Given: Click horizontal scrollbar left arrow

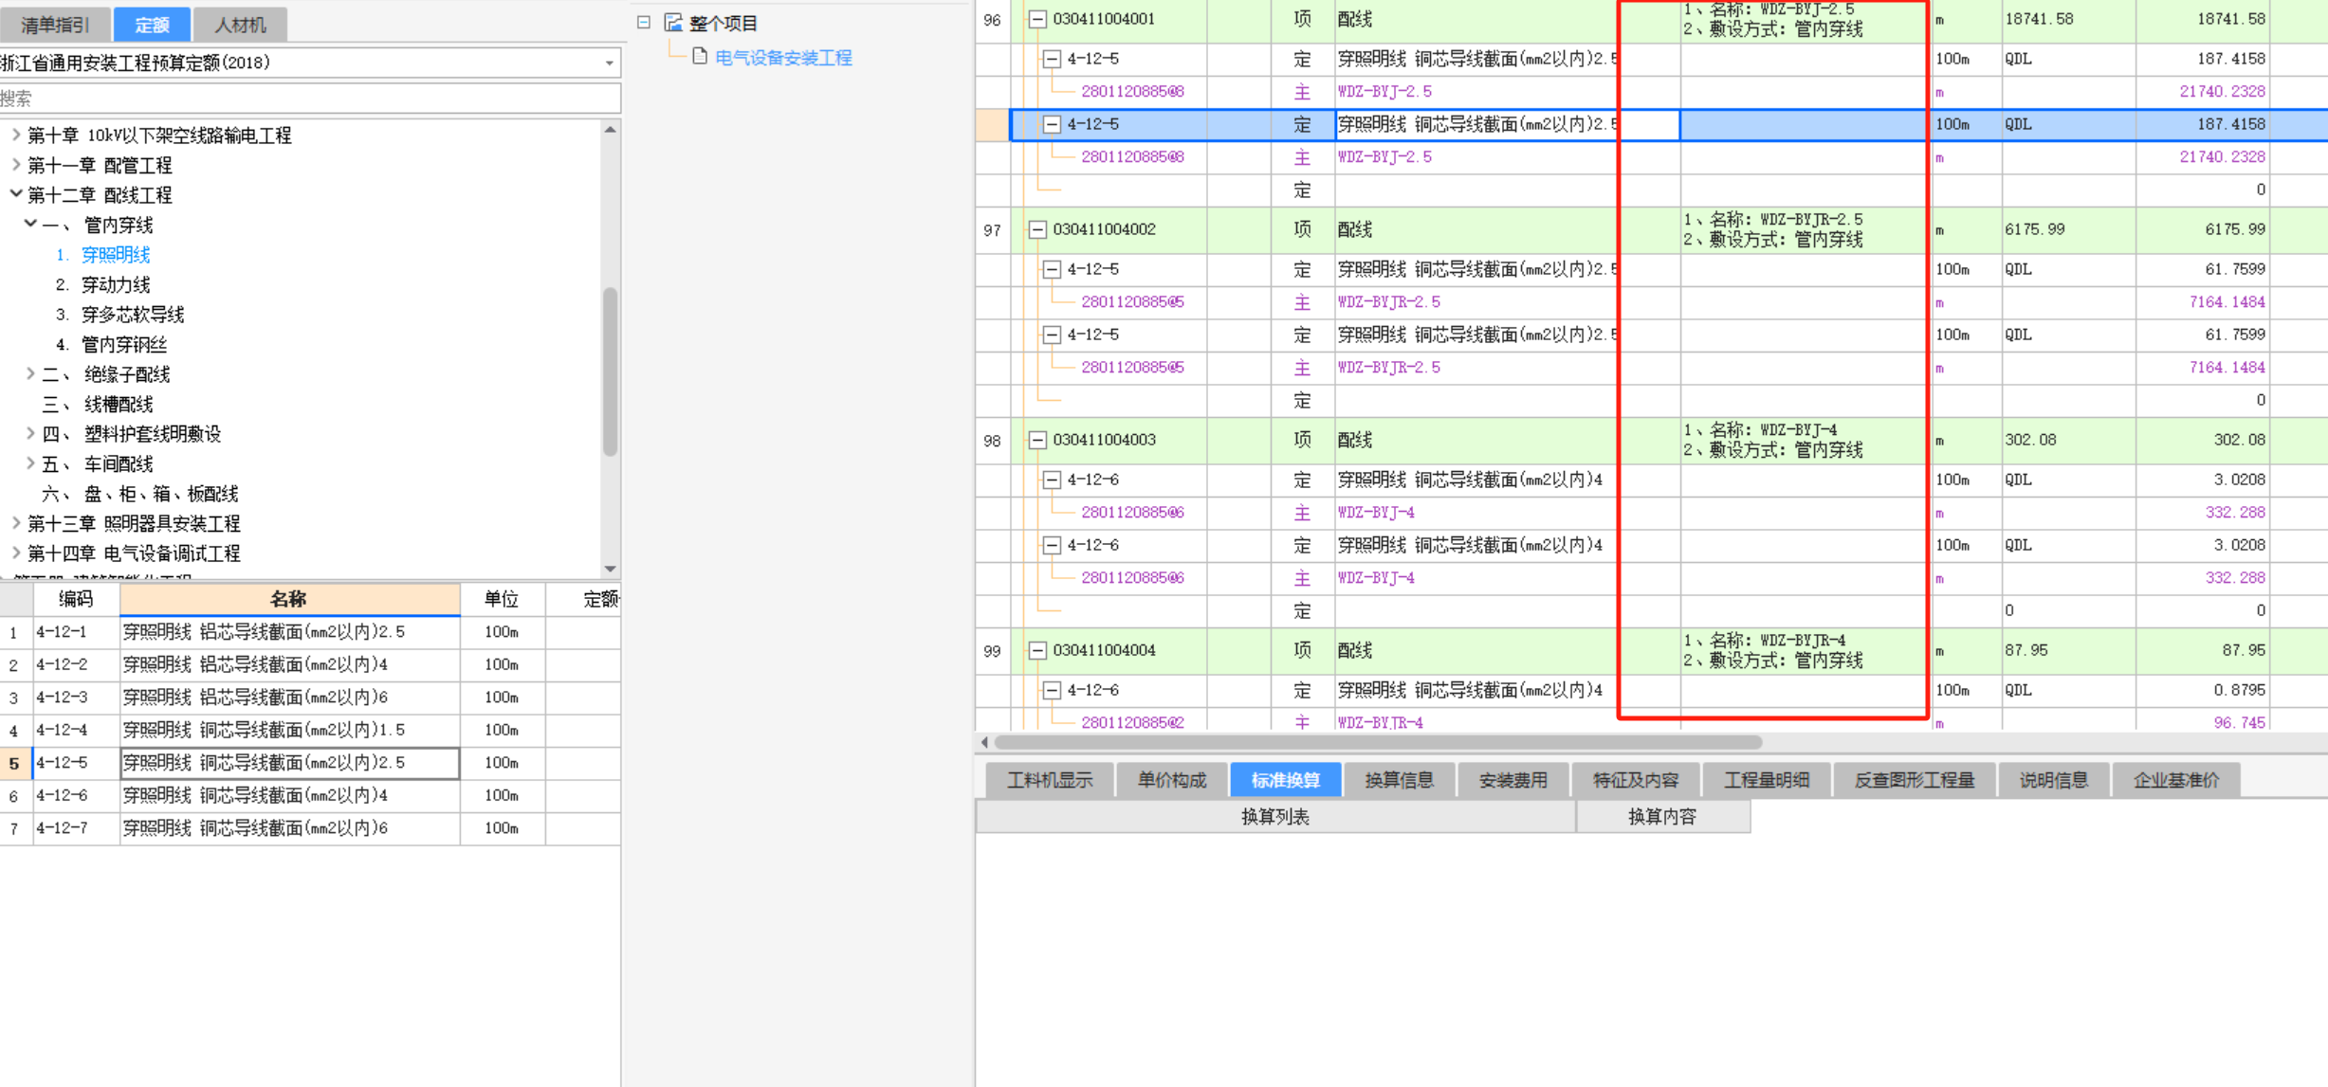Looking at the screenshot, I should coord(984,742).
